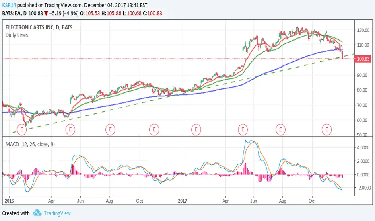The image size is (375, 221).
Task: Click the last Oct label on the time axis
Action: click(312, 201)
